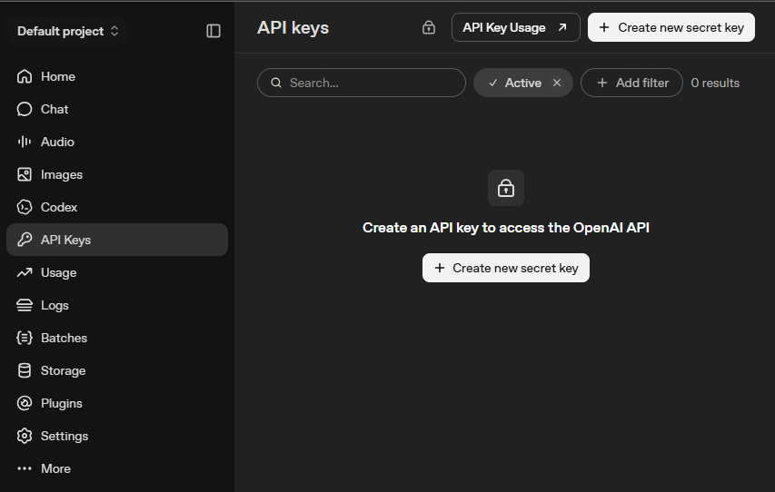Open the API Key Usage link button
Viewport: 775px width, 492px height.
click(x=515, y=27)
